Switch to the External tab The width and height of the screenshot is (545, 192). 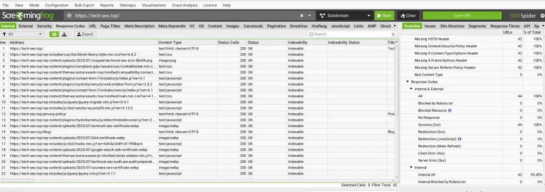point(26,26)
